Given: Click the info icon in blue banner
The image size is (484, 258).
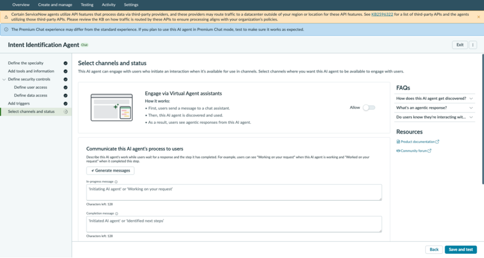Looking at the screenshot, I should click(6, 30).
